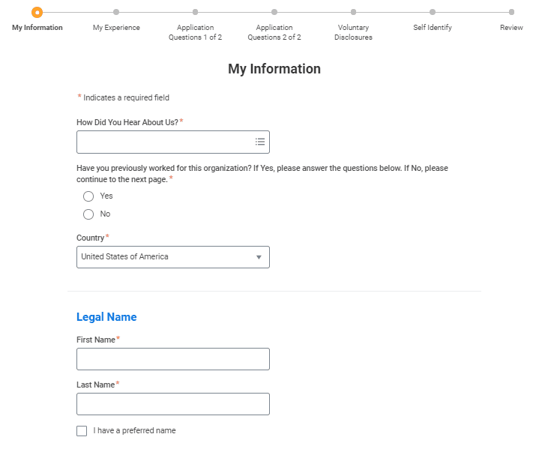Click the Review step dot
This screenshot has width=545, height=458.
point(511,12)
